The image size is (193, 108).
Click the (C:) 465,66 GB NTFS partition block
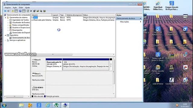(86, 64)
